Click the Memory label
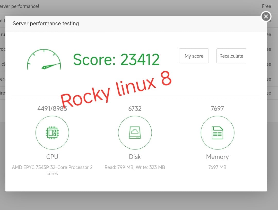The height and width of the screenshot is (210, 278). (x=217, y=157)
